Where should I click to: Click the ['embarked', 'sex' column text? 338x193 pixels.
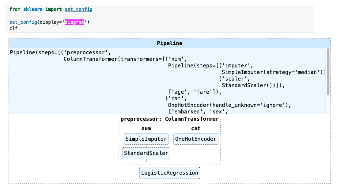(x=196, y=111)
